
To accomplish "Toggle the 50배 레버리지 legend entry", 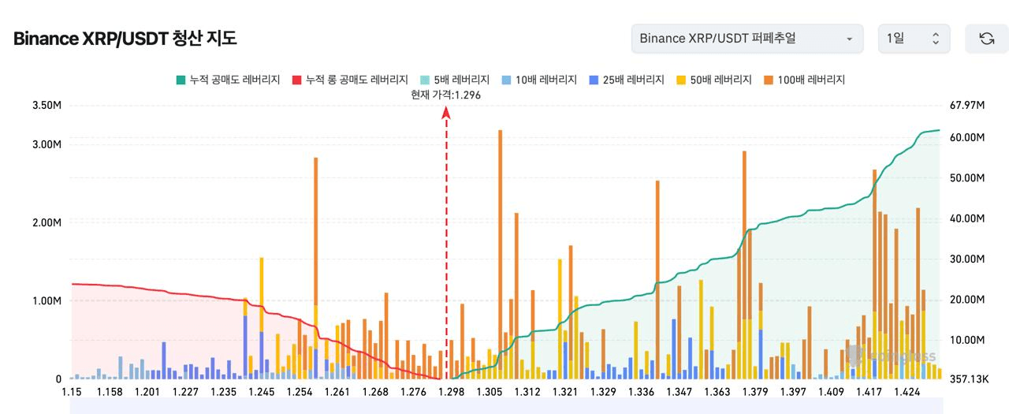I will [x=713, y=80].
